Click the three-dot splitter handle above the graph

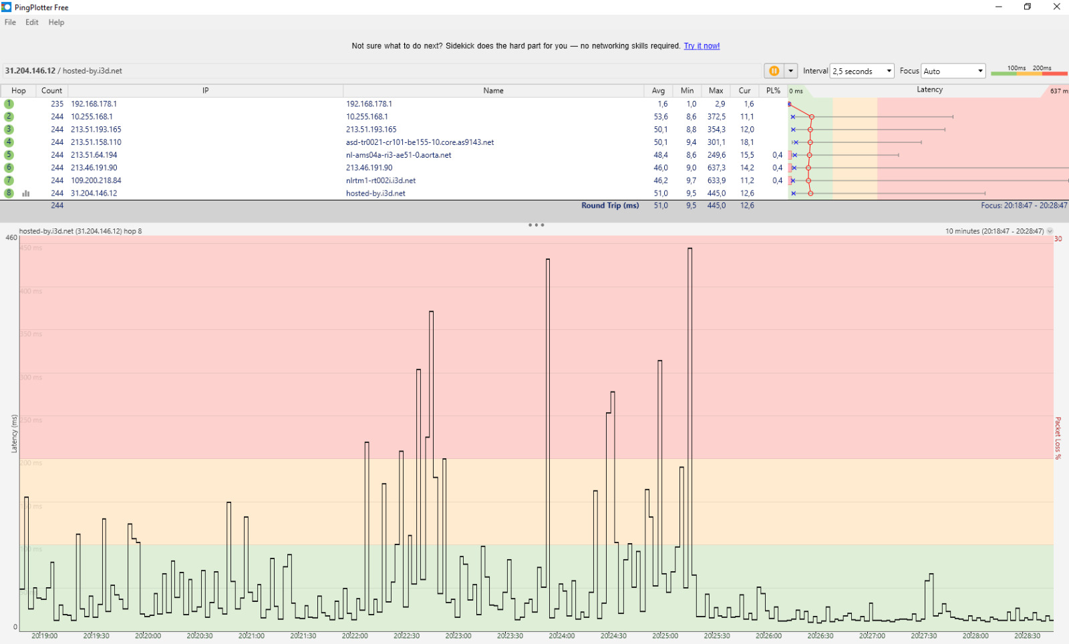pos(536,225)
